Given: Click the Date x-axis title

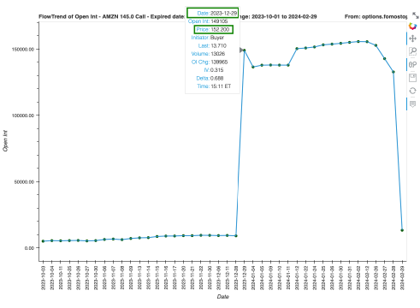Looking at the screenshot, I should click(x=222, y=297).
